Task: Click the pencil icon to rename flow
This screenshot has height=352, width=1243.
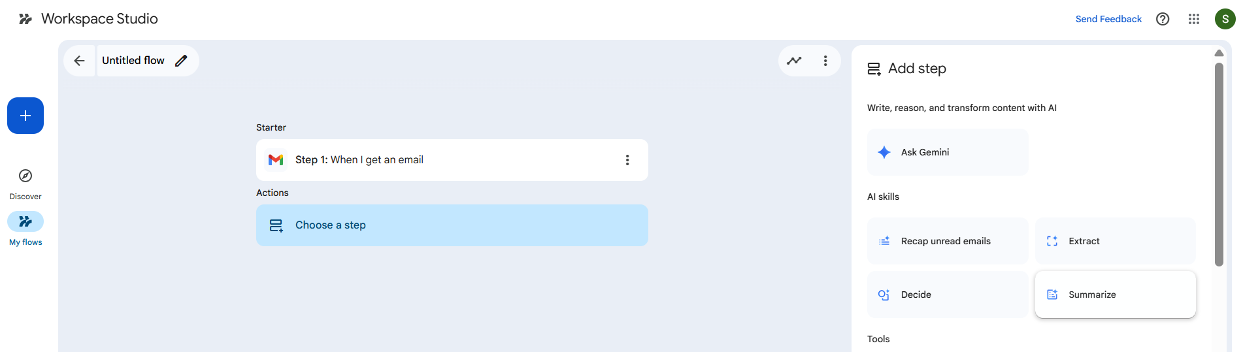Action: (181, 61)
